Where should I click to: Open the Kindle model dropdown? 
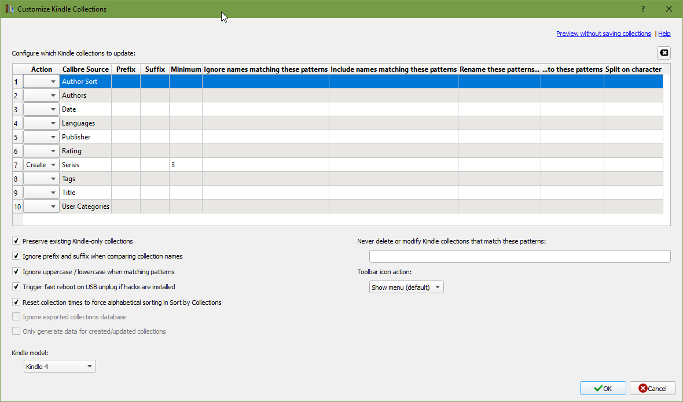coord(60,366)
